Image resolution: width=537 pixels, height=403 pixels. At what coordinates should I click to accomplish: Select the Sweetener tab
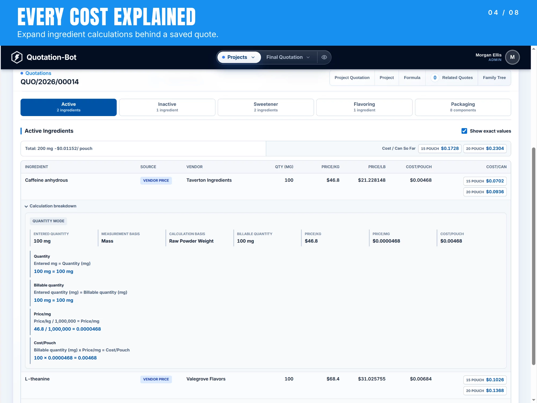(266, 107)
